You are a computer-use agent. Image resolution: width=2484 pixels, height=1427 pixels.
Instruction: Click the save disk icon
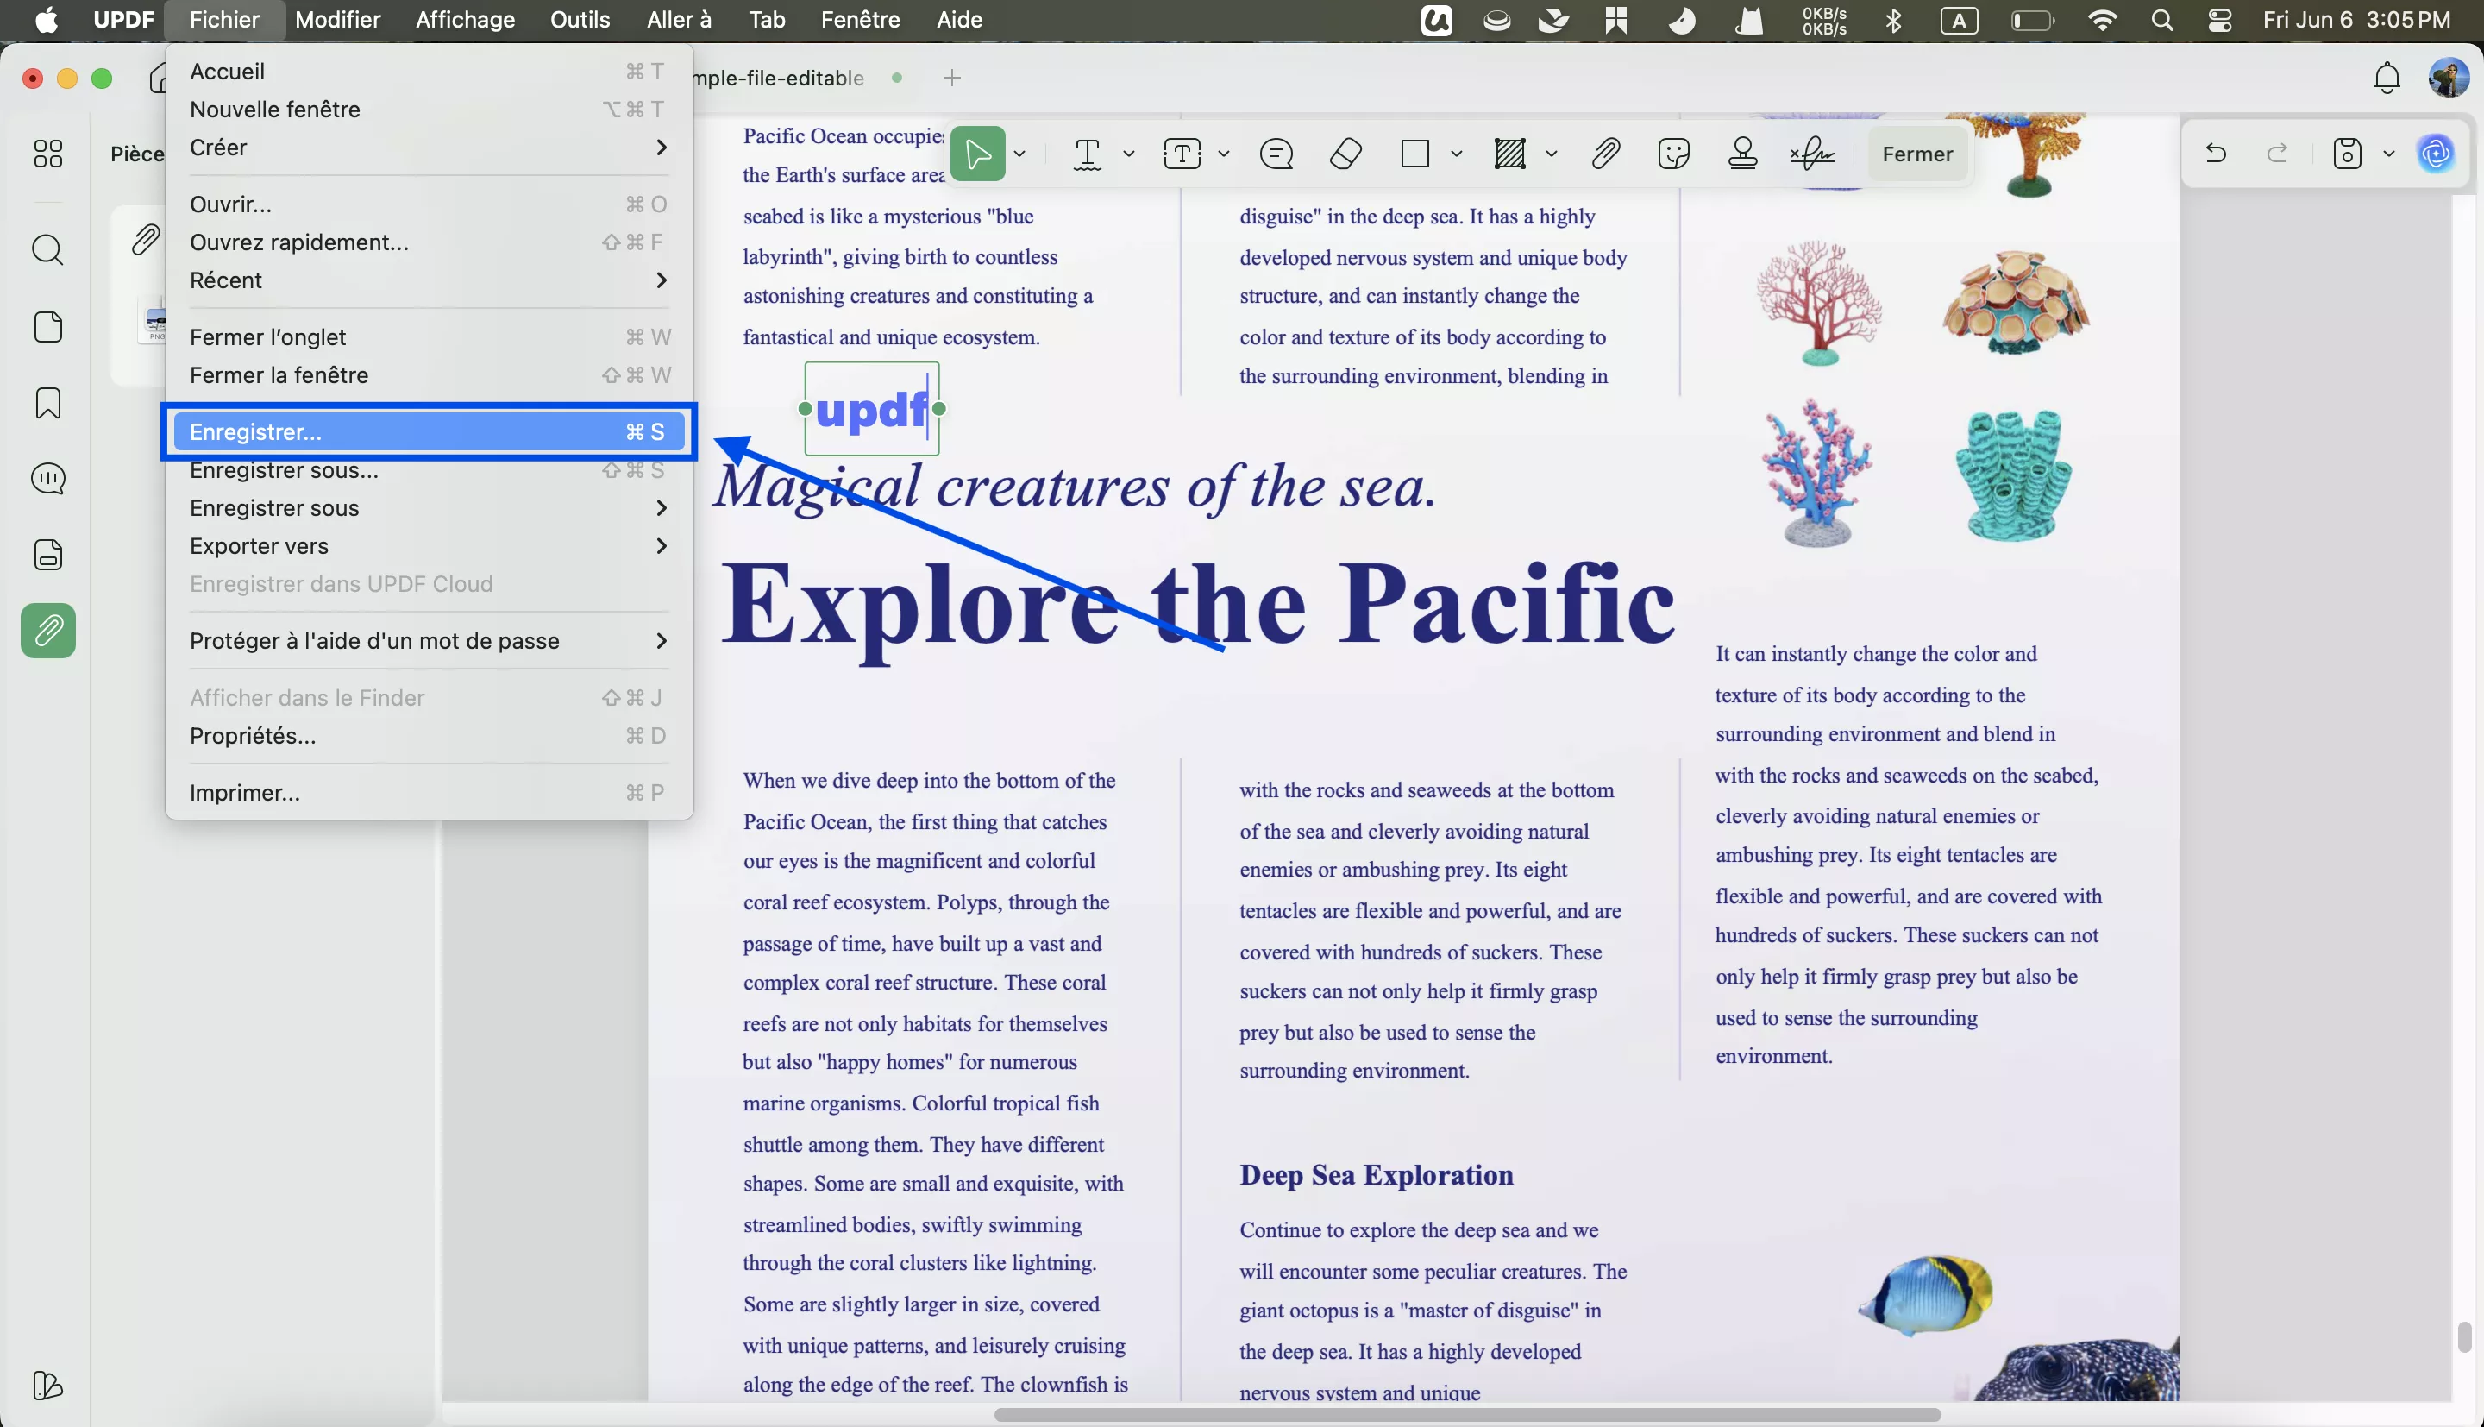pos(2347,154)
